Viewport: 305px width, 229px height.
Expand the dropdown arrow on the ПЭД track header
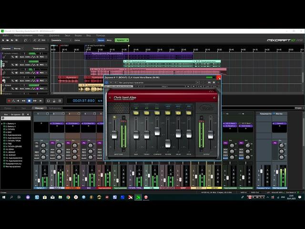[46, 65]
